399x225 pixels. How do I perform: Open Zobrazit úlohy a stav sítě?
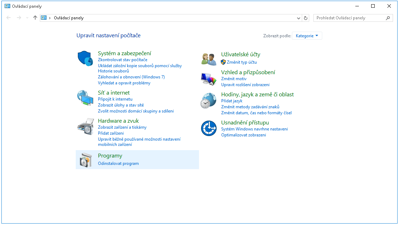pos(121,105)
